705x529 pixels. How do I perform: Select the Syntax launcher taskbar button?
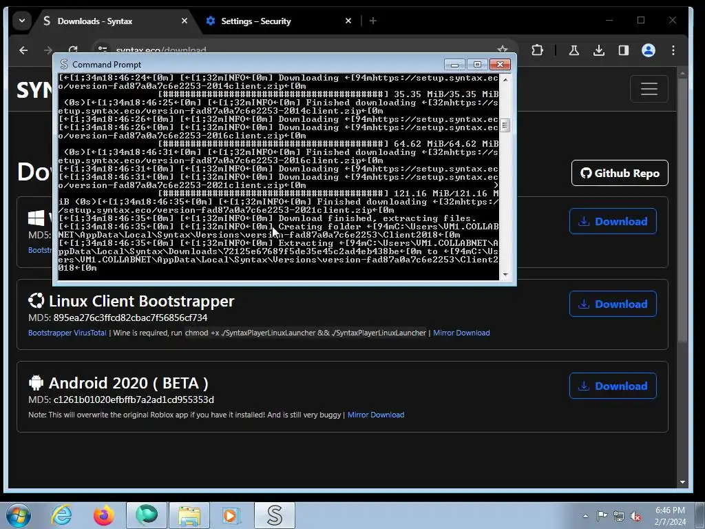click(275, 515)
